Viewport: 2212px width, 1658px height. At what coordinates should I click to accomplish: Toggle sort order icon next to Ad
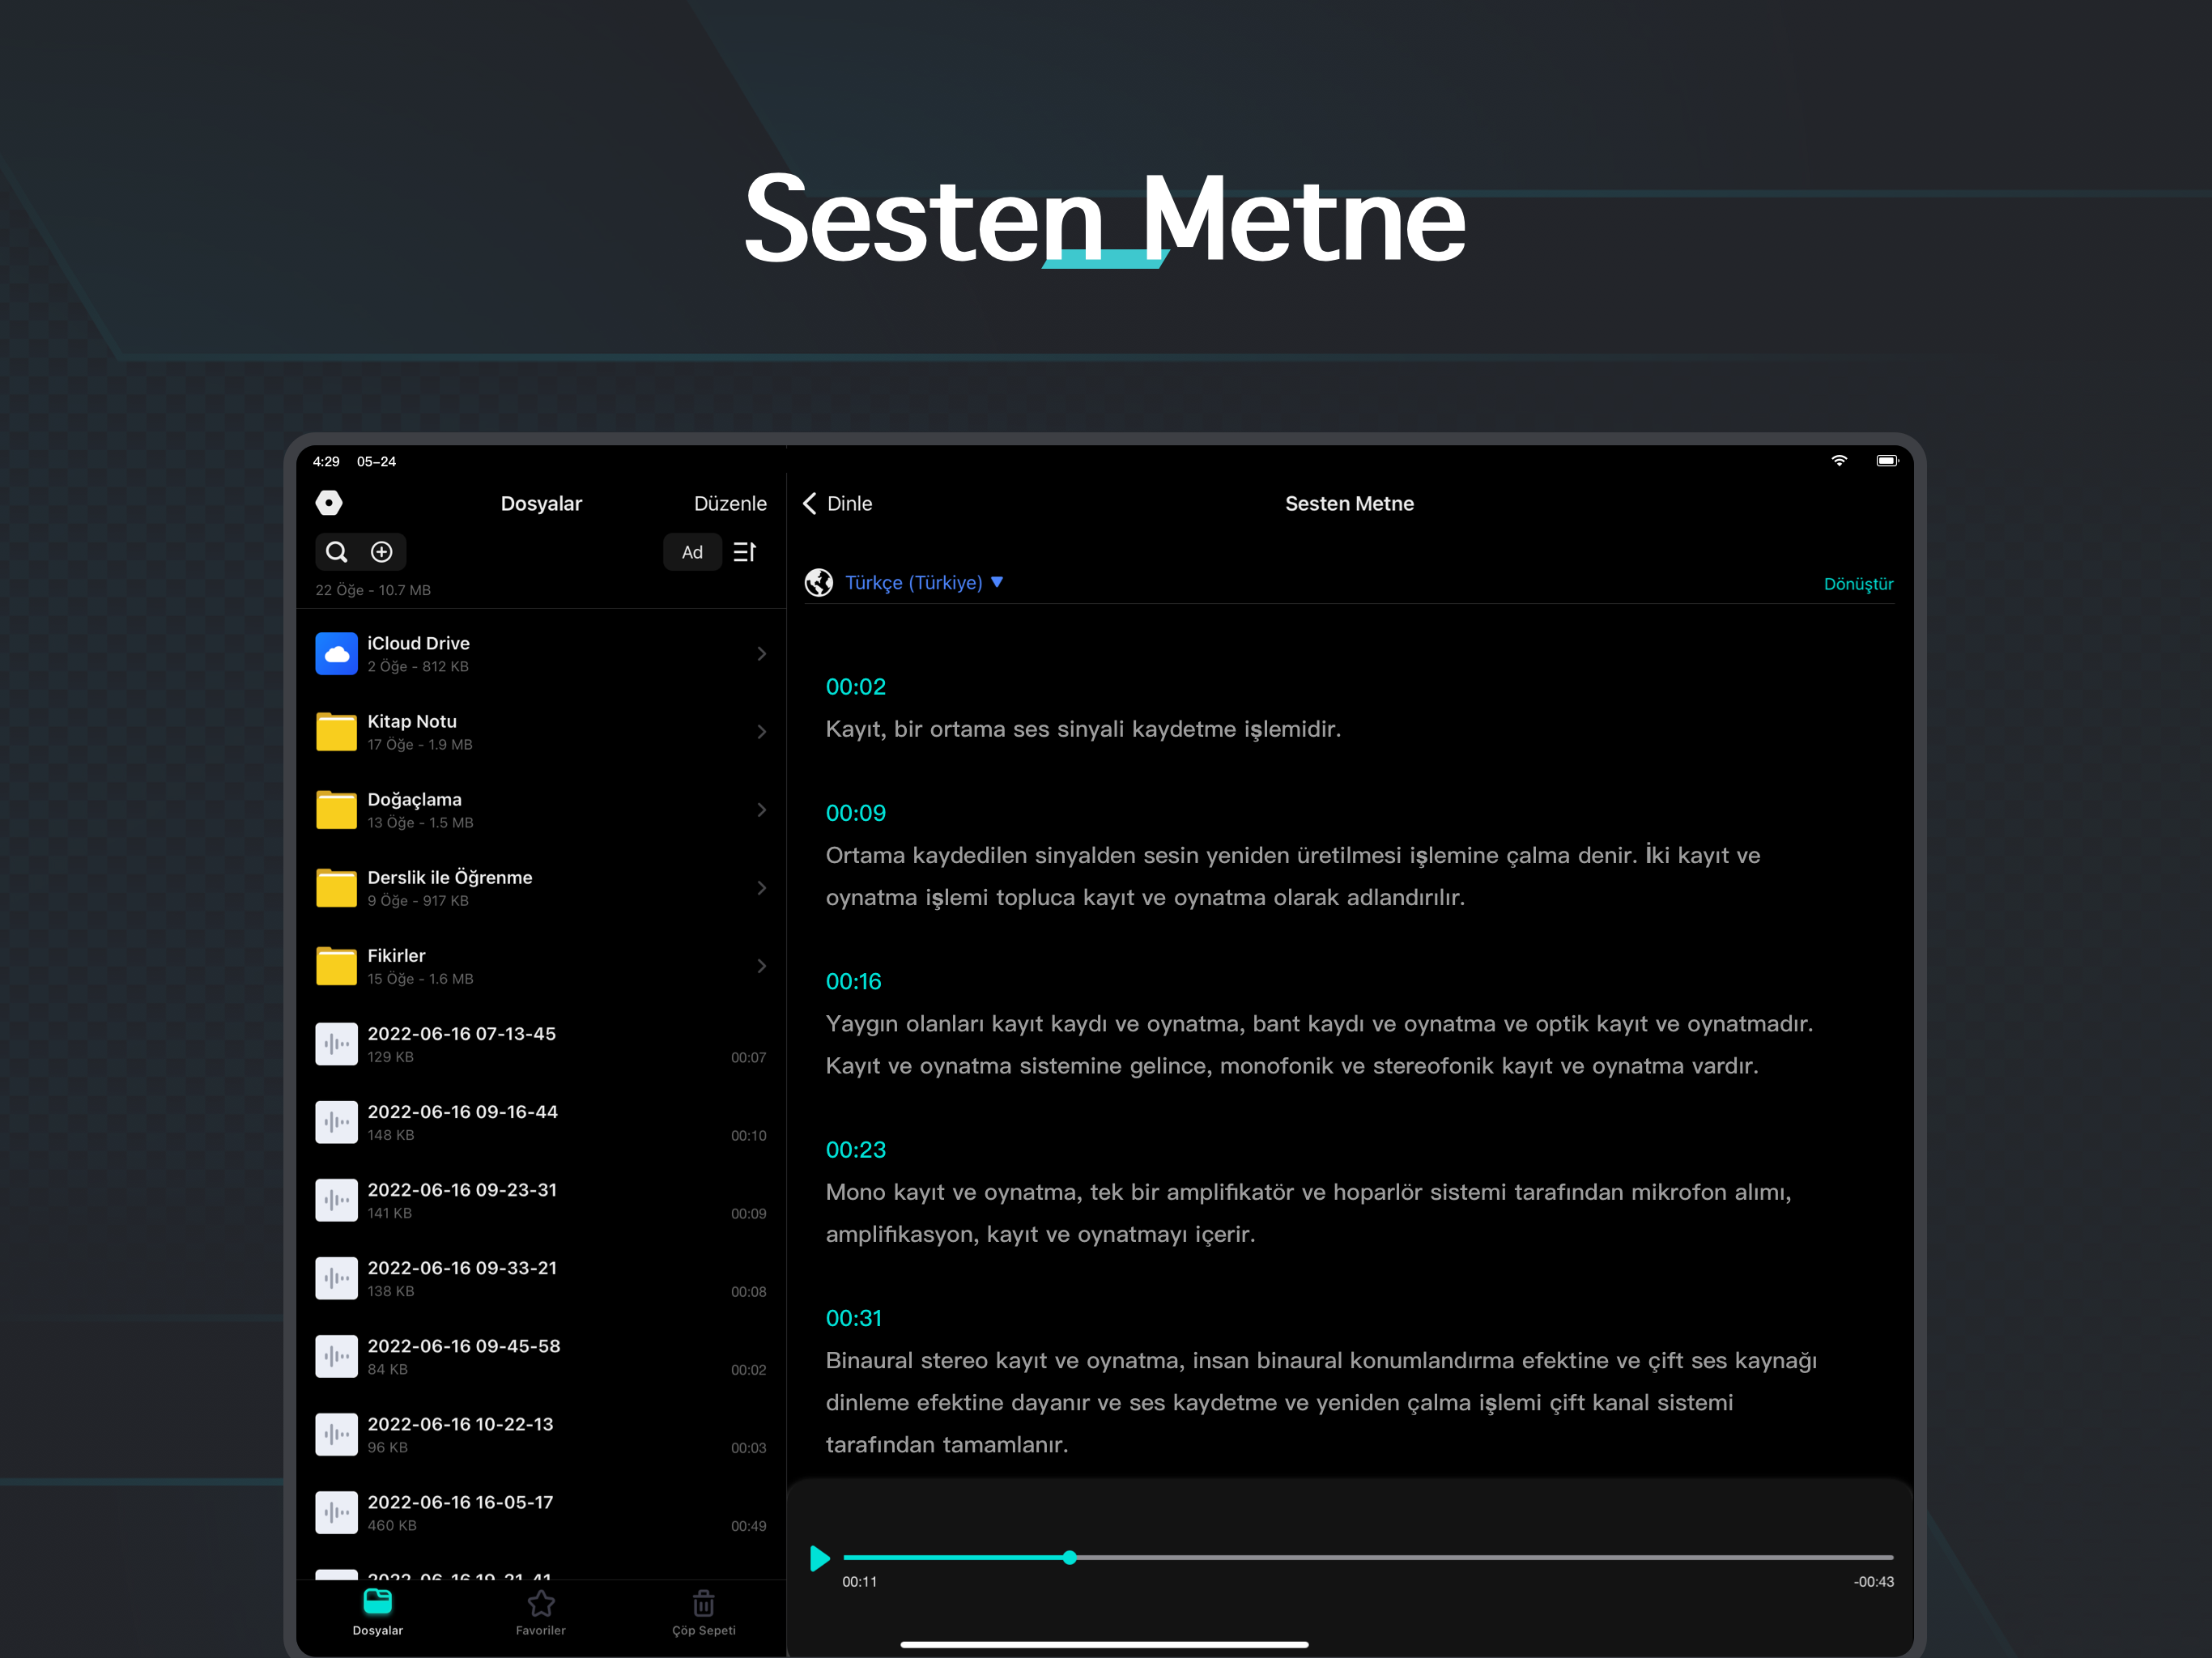(x=745, y=552)
